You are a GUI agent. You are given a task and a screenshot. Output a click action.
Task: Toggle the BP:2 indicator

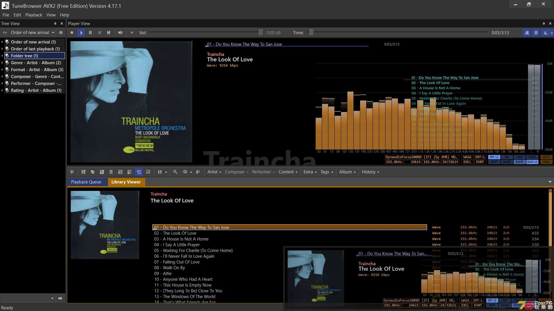coord(494,157)
